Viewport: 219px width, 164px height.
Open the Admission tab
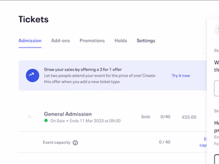[x=30, y=41]
